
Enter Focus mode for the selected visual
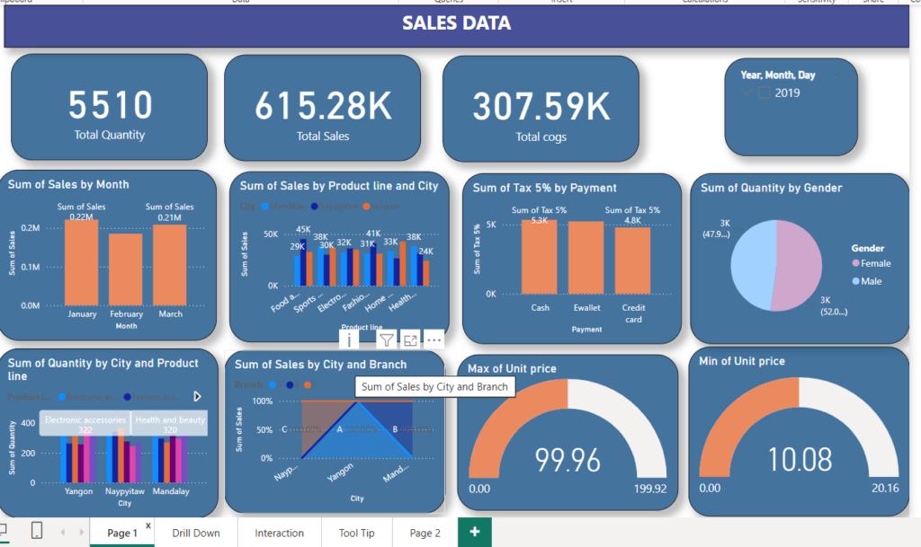(x=410, y=339)
